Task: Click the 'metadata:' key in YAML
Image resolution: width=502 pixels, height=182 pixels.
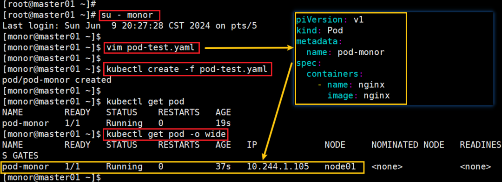Action: pyautogui.click(x=319, y=42)
